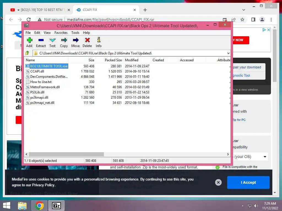
Task: Bookmark this page with the star icon
Action: (x=242, y=20)
